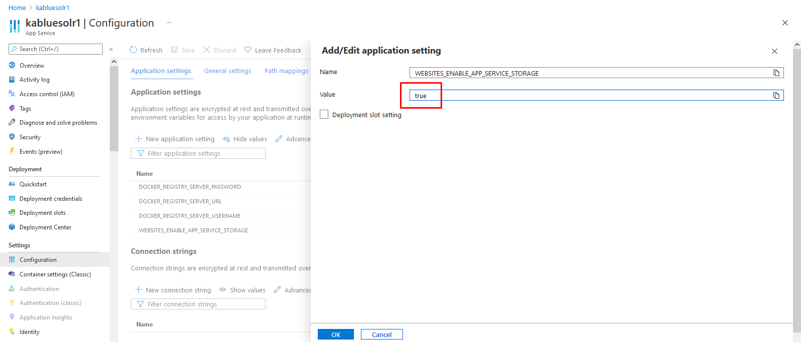Click the Value input field containing true

591,96
